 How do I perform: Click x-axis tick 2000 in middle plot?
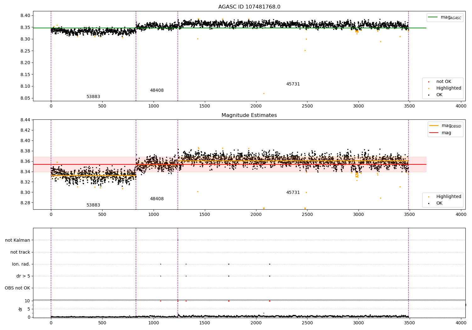(x=256, y=215)
